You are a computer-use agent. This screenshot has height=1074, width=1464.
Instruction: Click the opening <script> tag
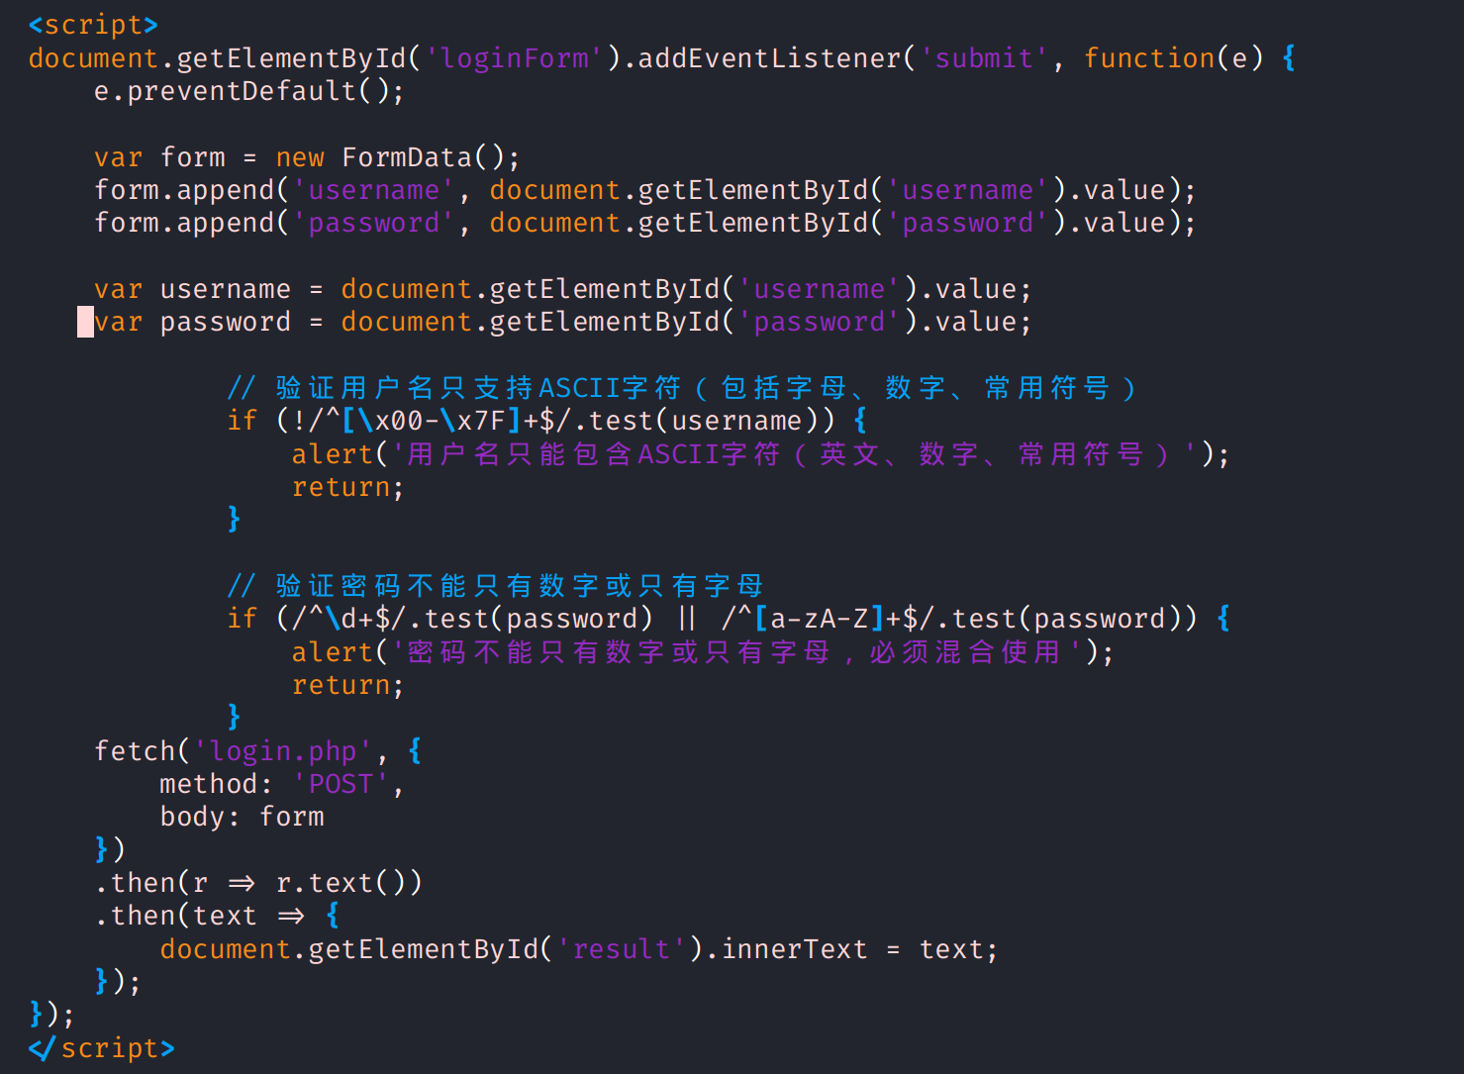[x=93, y=25]
